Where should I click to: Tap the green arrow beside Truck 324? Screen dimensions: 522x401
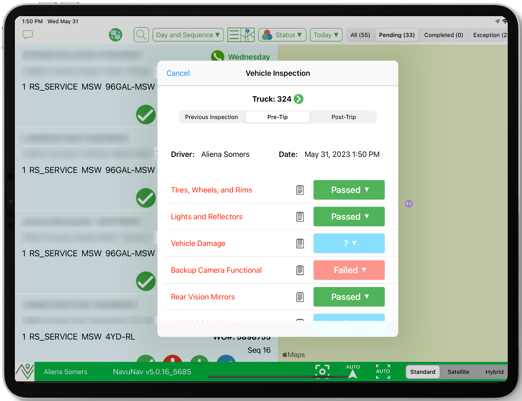pos(298,99)
